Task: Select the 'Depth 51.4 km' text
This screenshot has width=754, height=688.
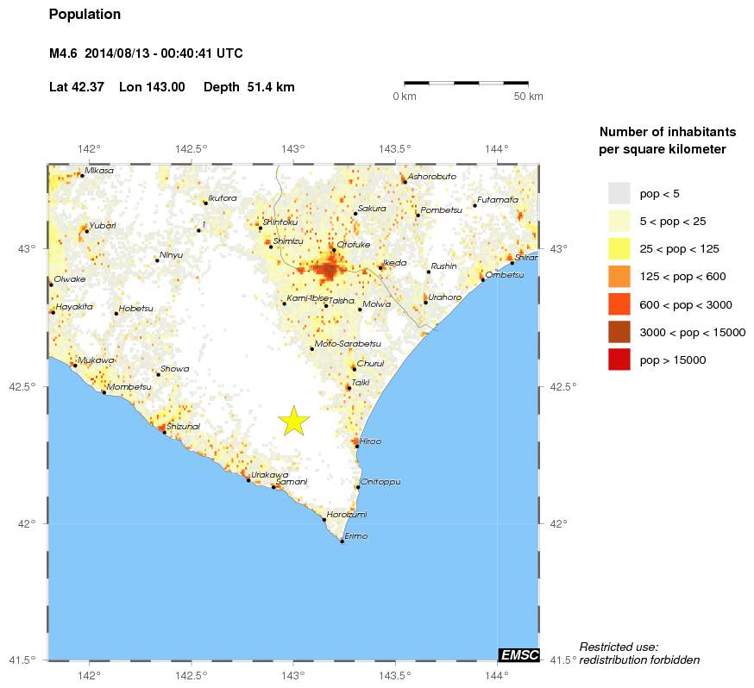Action: point(249,87)
